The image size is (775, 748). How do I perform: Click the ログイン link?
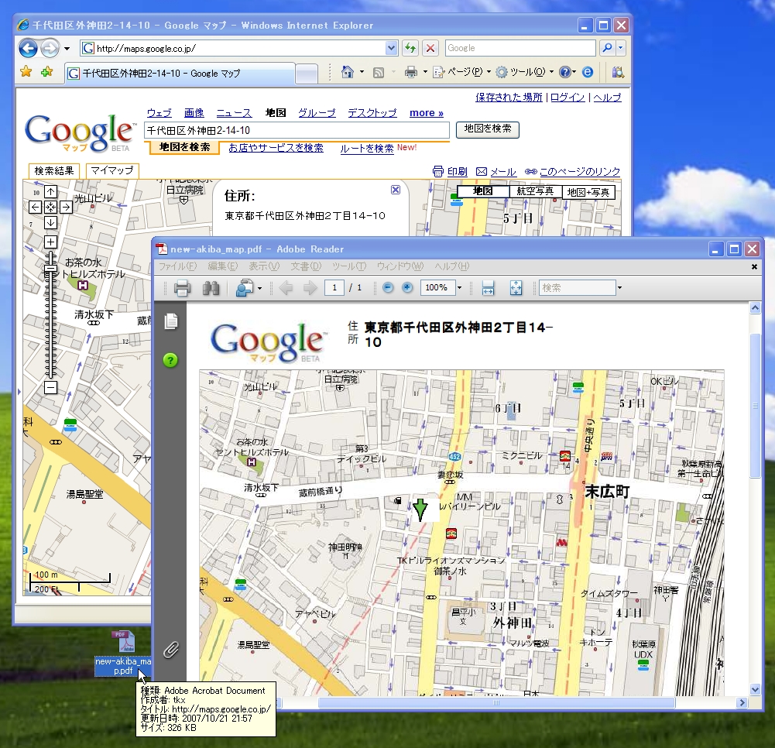pos(568,98)
